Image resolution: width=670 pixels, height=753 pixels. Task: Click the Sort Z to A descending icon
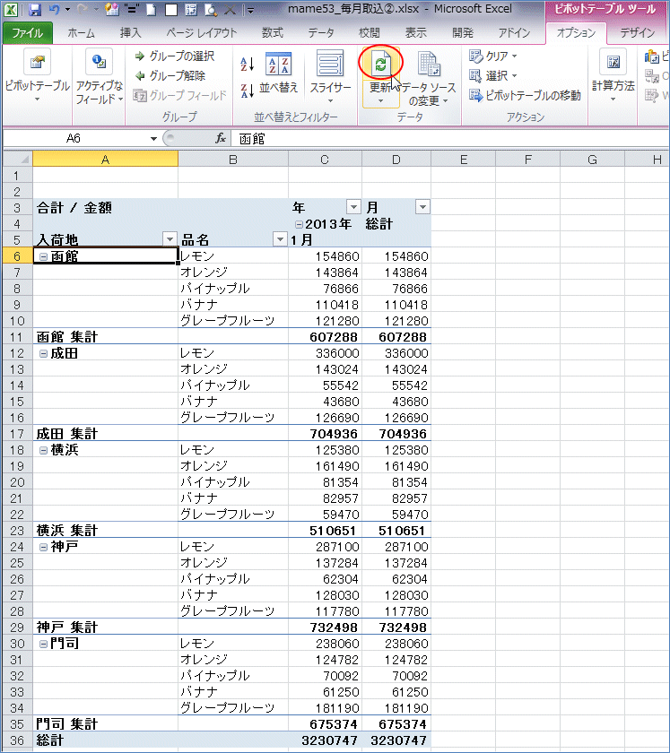pos(248,89)
